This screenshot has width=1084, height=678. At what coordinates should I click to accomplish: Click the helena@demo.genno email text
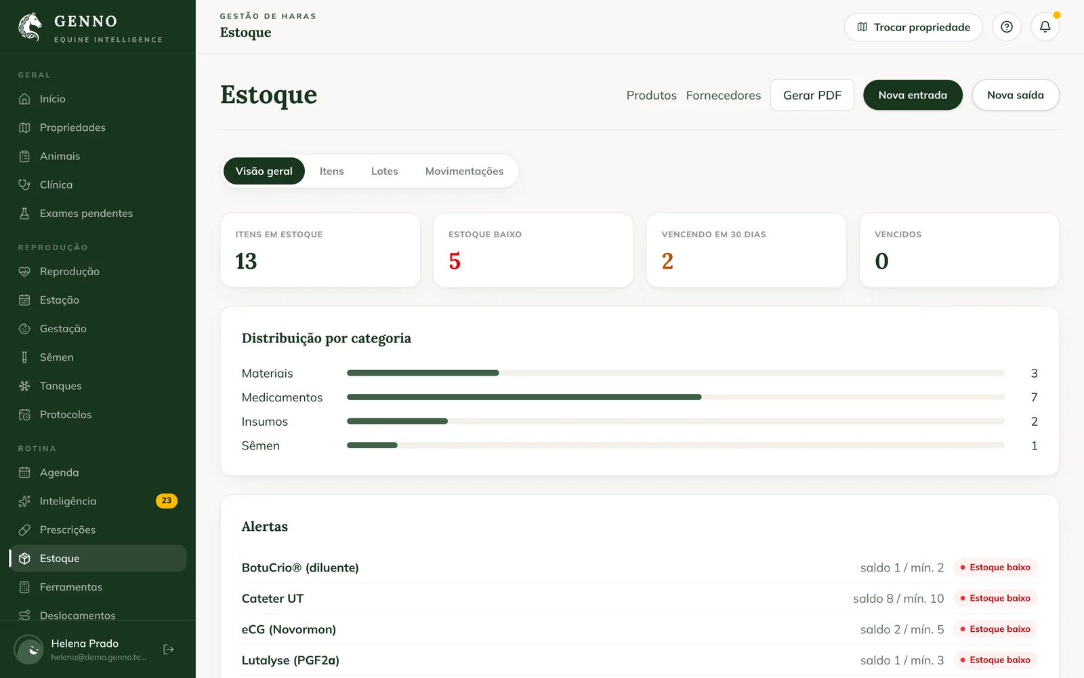(x=99, y=657)
